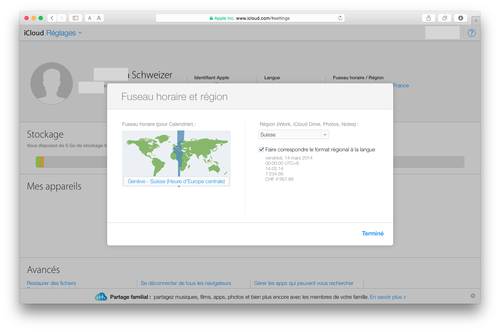The width and height of the screenshot is (500, 332).
Task: Click Safari back navigation arrow
Action: (52, 18)
